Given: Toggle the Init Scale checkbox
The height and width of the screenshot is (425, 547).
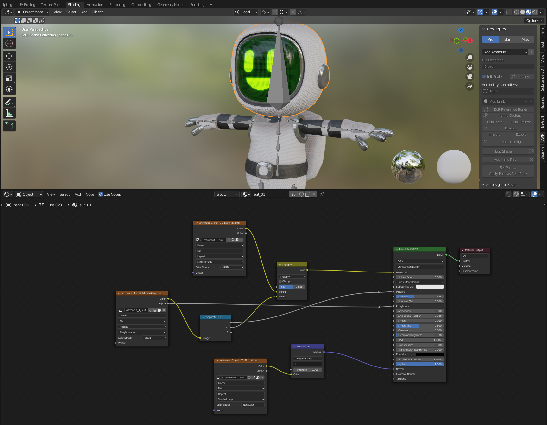Looking at the screenshot, I should [x=484, y=76].
